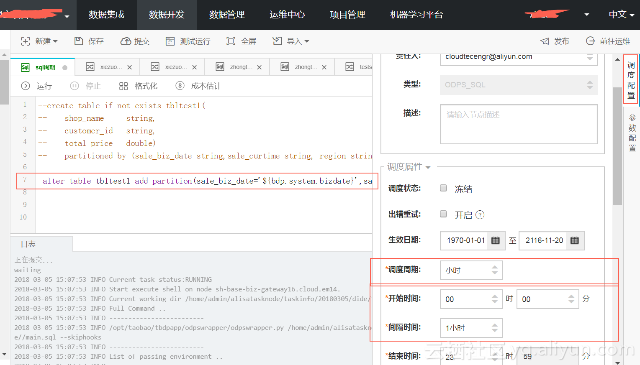Click the 格式化 format icon
Viewport: 640px width, 365px height.
[123, 86]
